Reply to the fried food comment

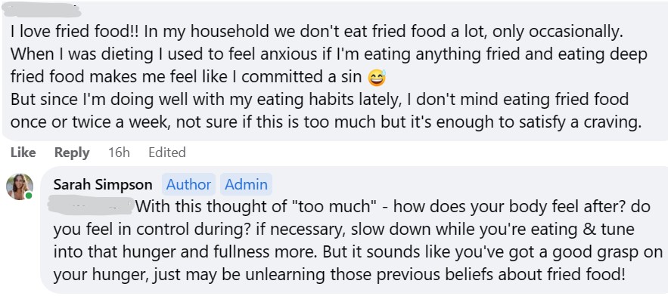pos(72,153)
